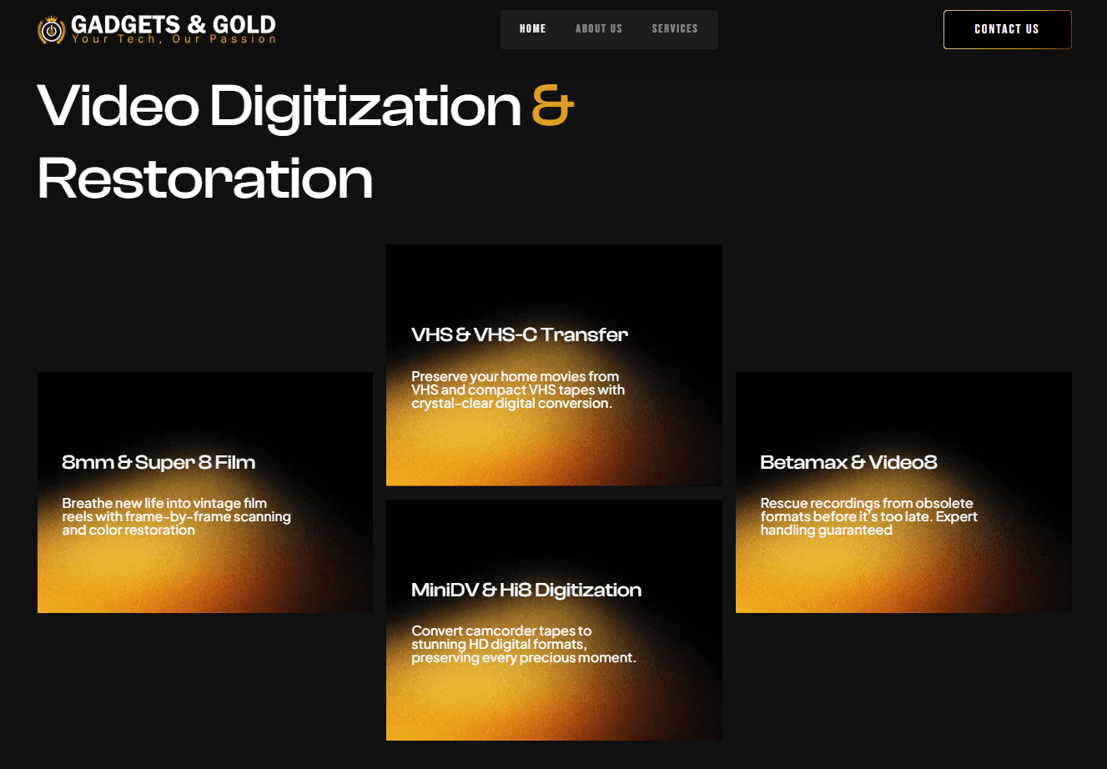Screen dimensions: 1107x769
Task: Select the 'Betamax & Video8' heading
Action: pos(848,462)
